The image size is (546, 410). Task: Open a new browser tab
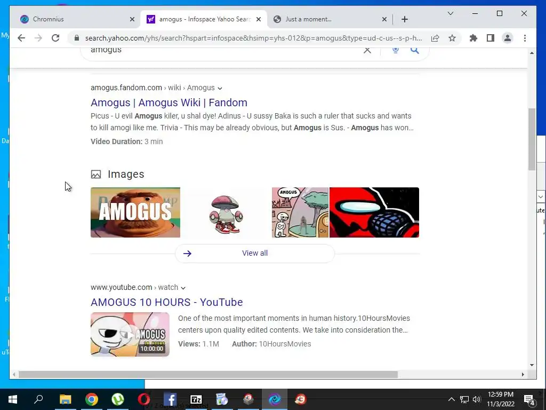(x=404, y=19)
